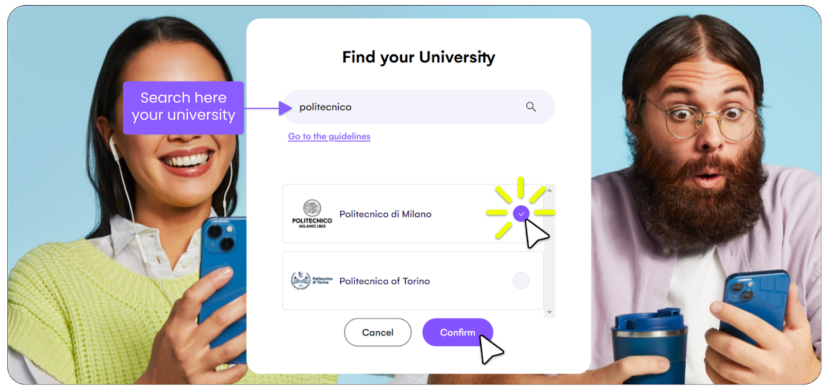This screenshot has width=825, height=389.
Task: Click the Politecnico di Torino logo
Action: (x=312, y=281)
